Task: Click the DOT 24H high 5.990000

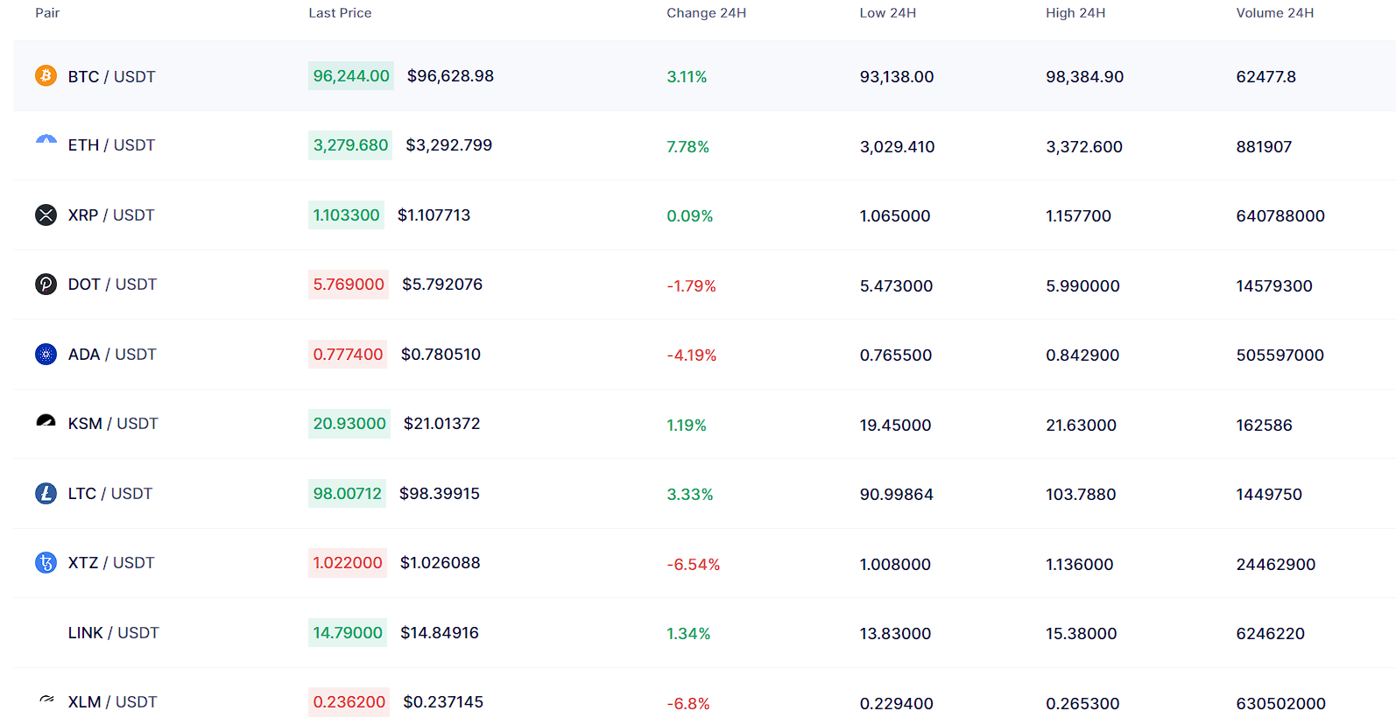Action: 1082,286
